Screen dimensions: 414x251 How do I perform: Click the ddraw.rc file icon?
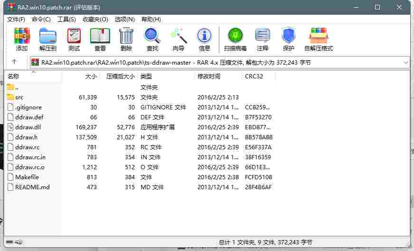coord(10,147)
